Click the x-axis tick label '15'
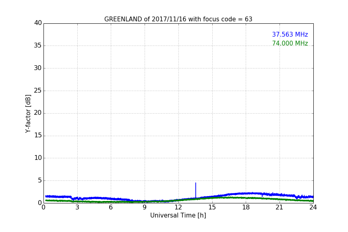The image size is (348, 232). pyautogui.click(x=212, y=207)
